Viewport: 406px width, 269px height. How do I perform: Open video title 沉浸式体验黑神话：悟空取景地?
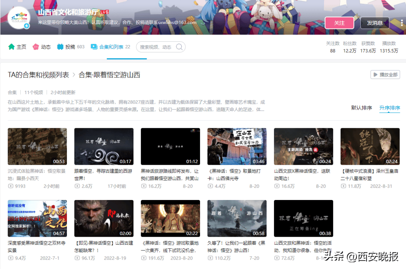coord(37,175)
